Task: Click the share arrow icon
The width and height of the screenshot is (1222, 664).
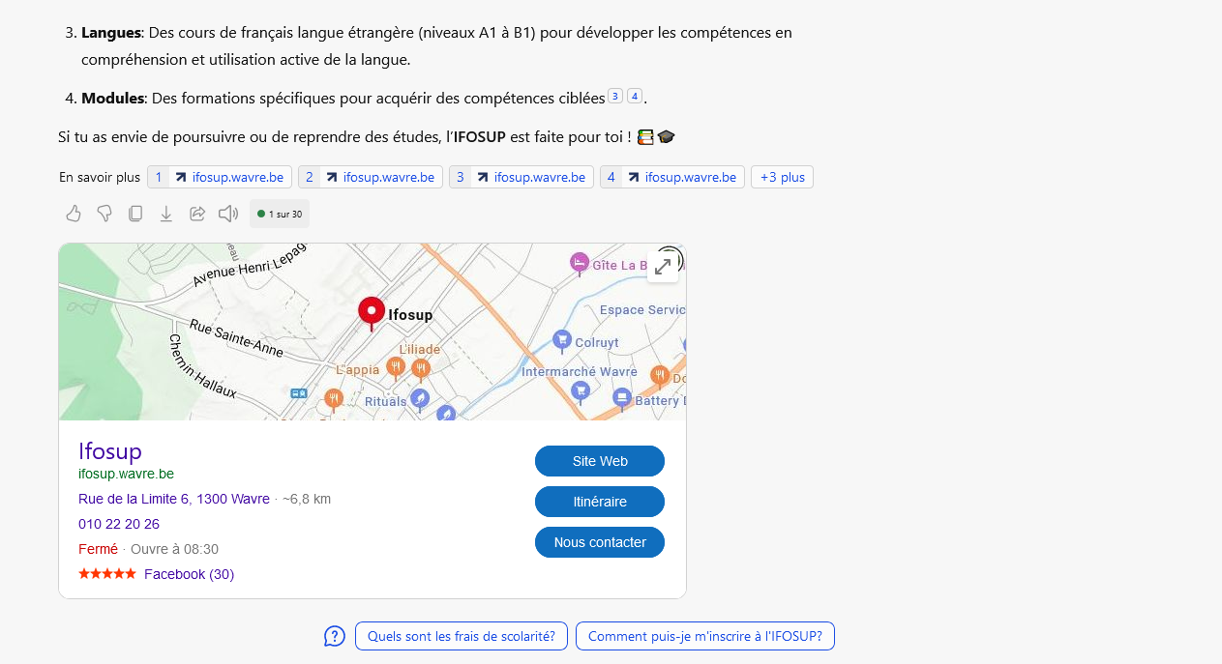Action: (x=197, y=214)
